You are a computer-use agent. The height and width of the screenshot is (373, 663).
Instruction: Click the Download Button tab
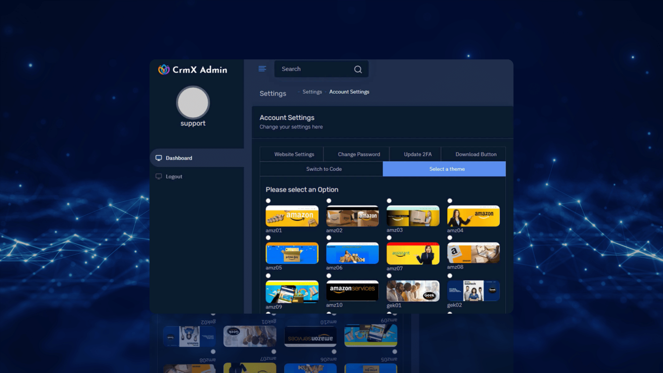point(476,154)
